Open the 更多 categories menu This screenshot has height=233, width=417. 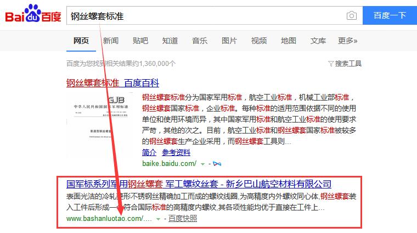pos(347,41)
